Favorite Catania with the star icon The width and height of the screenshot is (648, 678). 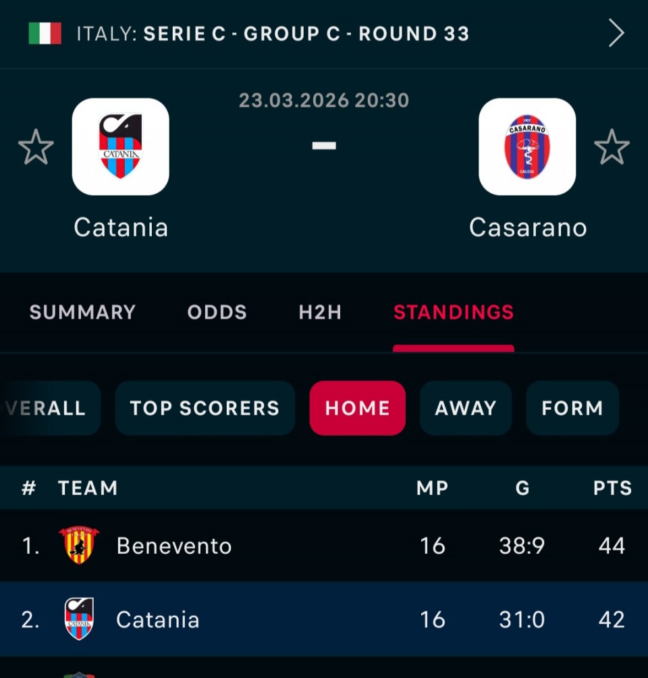click(36, 147)
